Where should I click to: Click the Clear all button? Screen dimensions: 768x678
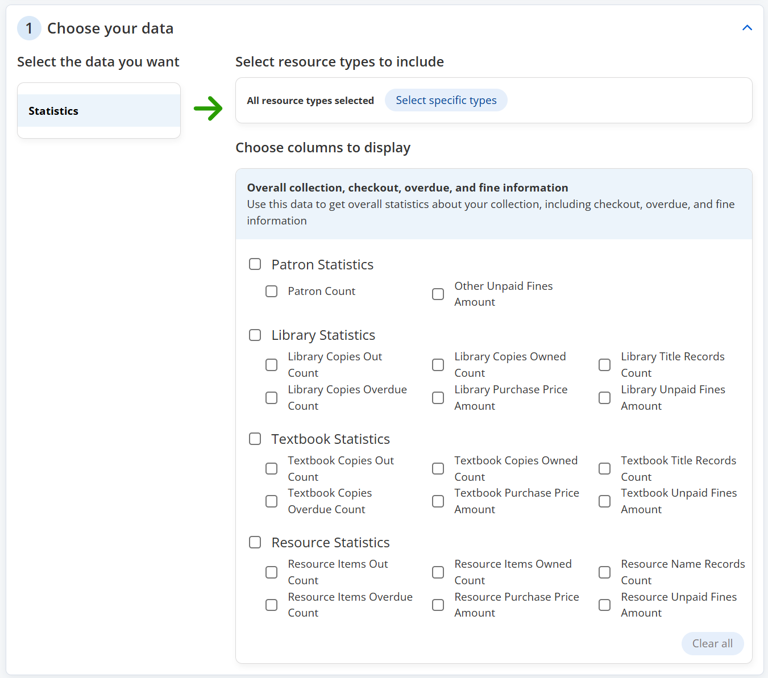(x=712, y=643)
